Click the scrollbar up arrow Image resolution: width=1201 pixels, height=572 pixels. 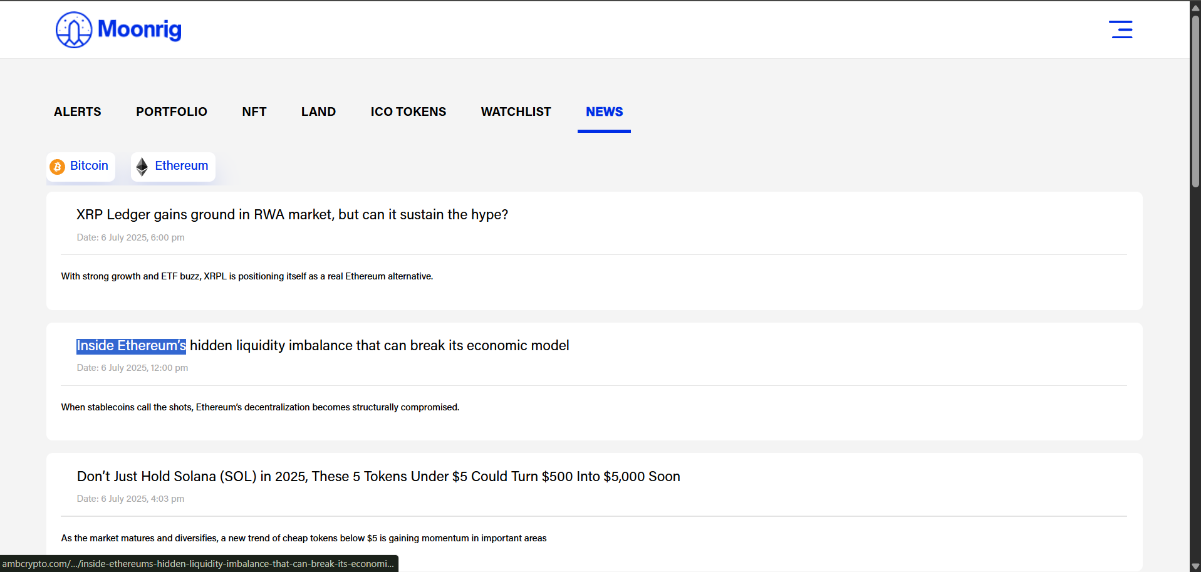pyautogui.click(x=1195, y=8)
